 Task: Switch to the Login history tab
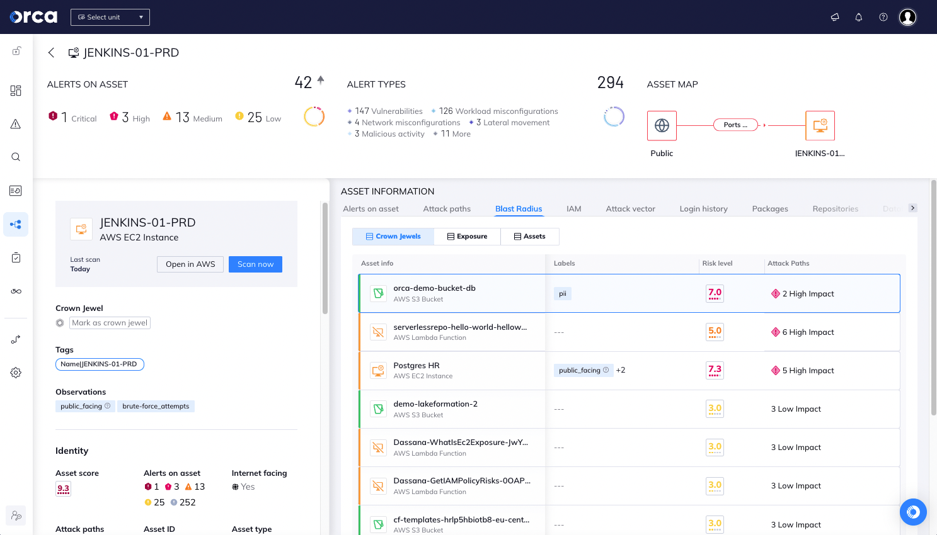(x=703, y=209)
